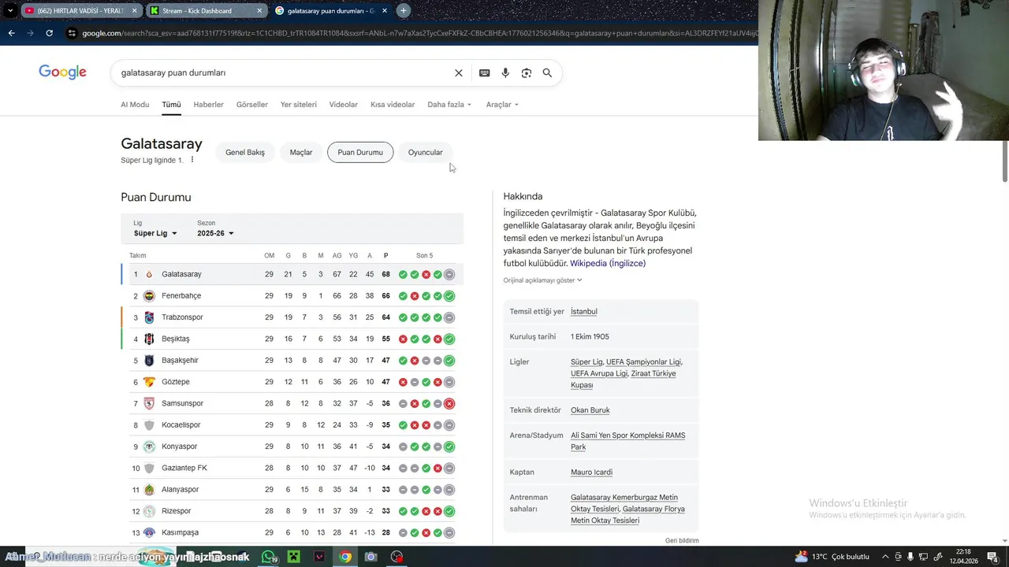Open the tab search dropdown arrow
This screenshot has width=1009, height=567.
[x=10, y=10]
